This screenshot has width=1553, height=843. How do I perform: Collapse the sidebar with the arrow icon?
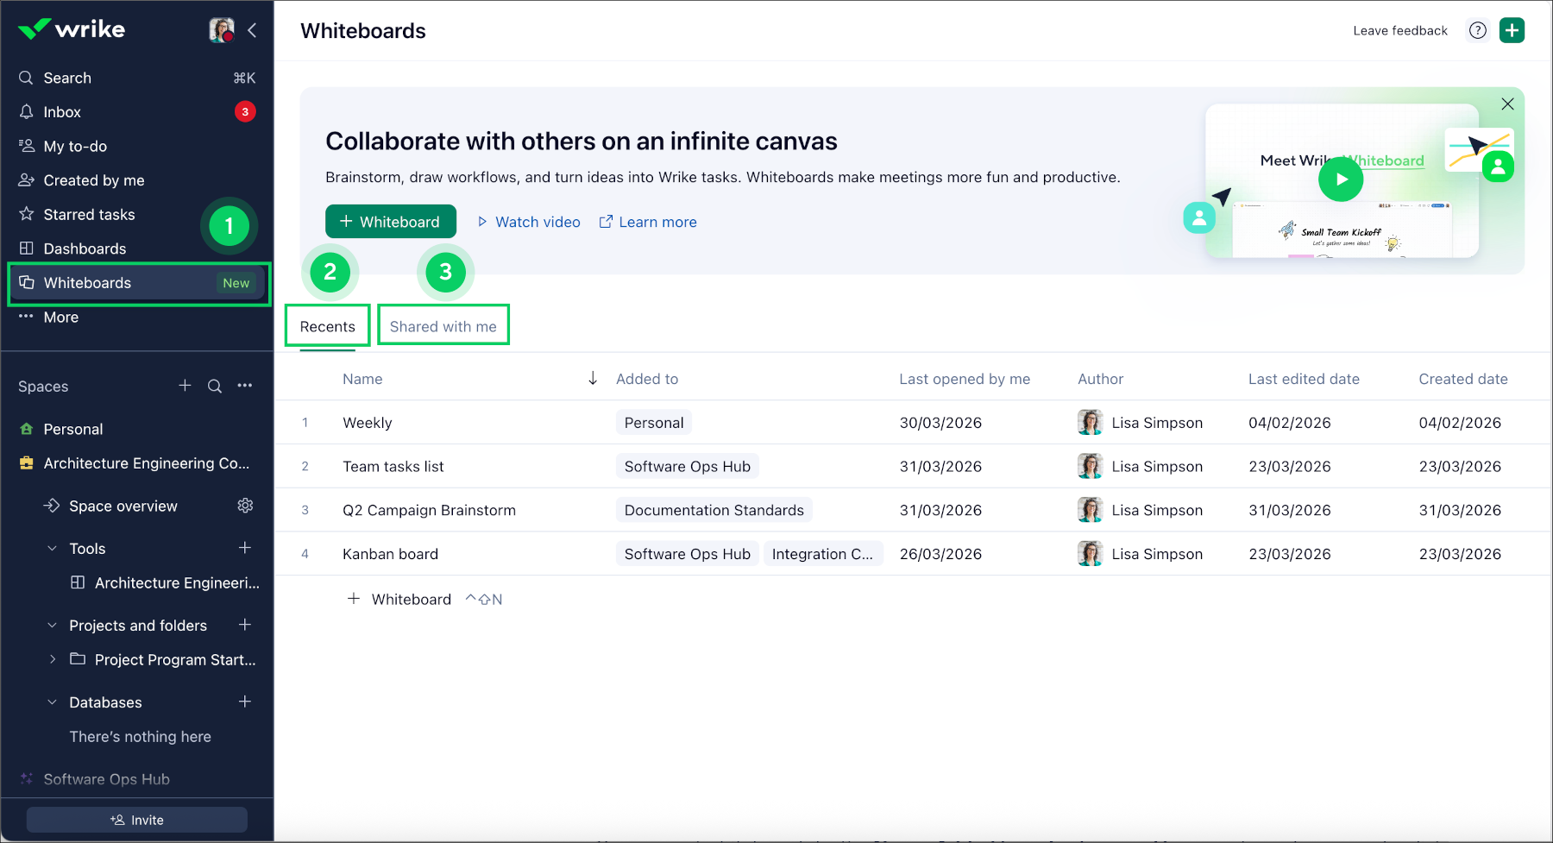click(x=252, y=30)
